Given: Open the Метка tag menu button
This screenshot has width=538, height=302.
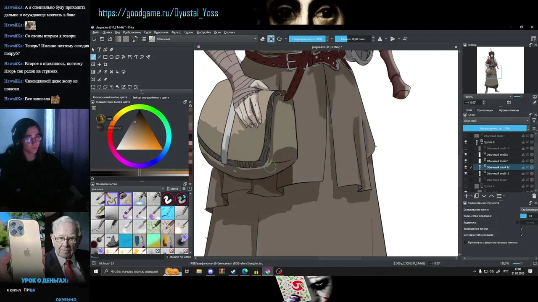Looking at the screenshot, I should tap(173, 189).
